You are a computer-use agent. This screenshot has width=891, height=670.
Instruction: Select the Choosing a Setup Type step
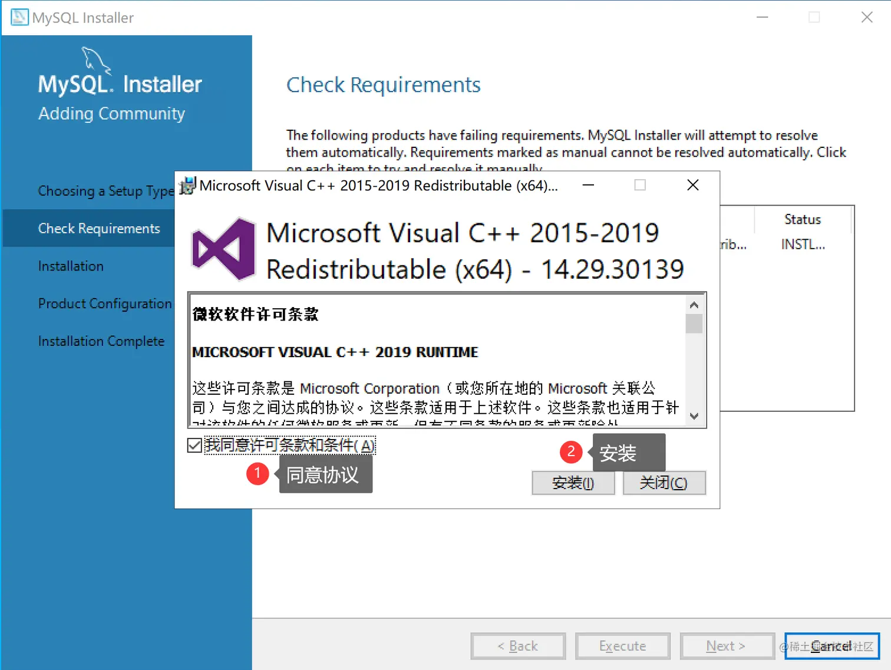coord(106,191)
